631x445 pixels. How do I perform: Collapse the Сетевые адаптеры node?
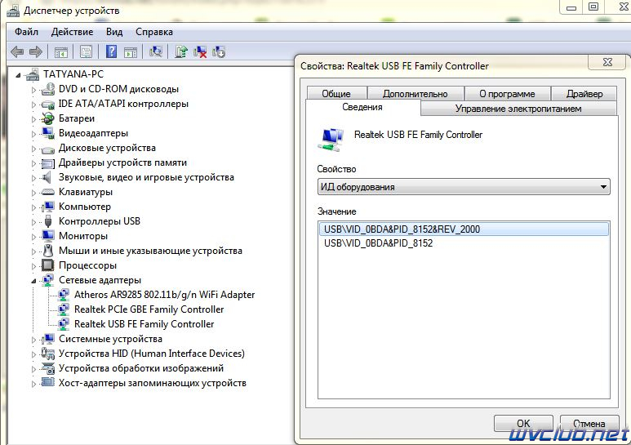coord(33,281)
